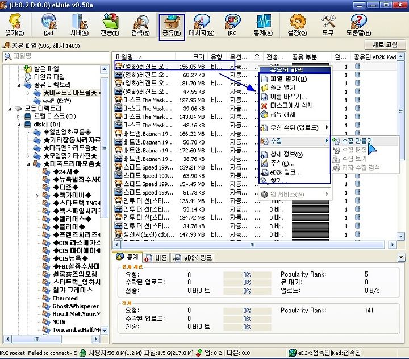This screenshot has width=409, height=359.
Task: Expand the ◆맥가이버◆ folder node
Action: point(37,196)
